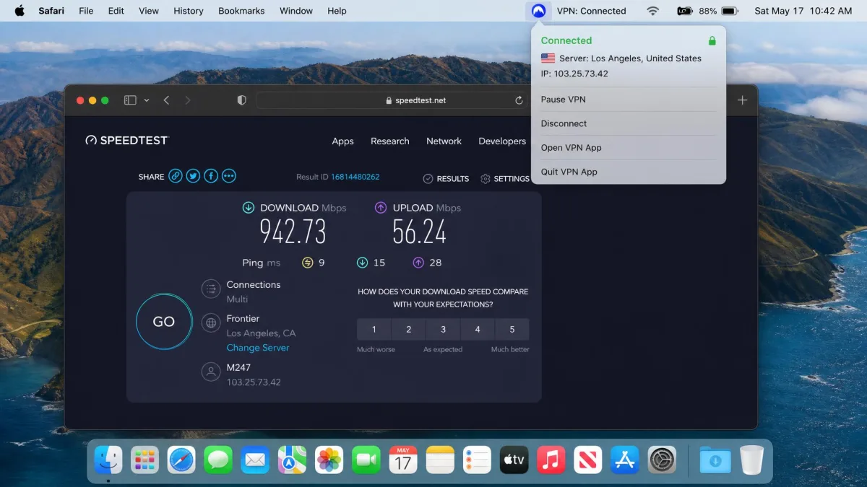The height and width of the screenshot is (487, 867).
Task: Open Maps from the Dock
Action: click(x=292, y=460)
